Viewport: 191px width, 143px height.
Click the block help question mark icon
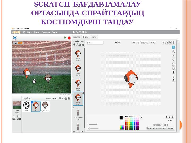tap(86, 32)
